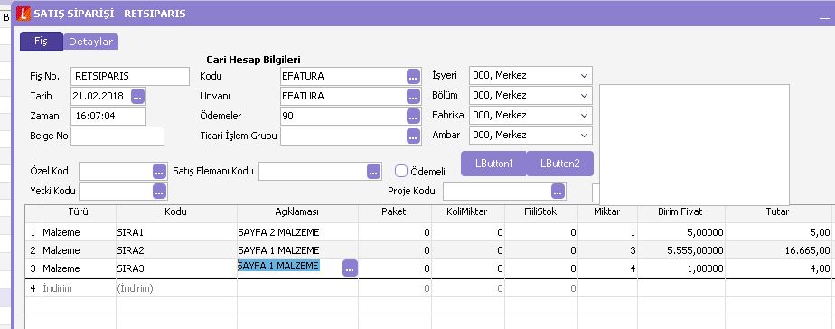The width and height of the screenshot is (835, 329).
Task: Select the SIRA3 code cell
Action: 176,268
